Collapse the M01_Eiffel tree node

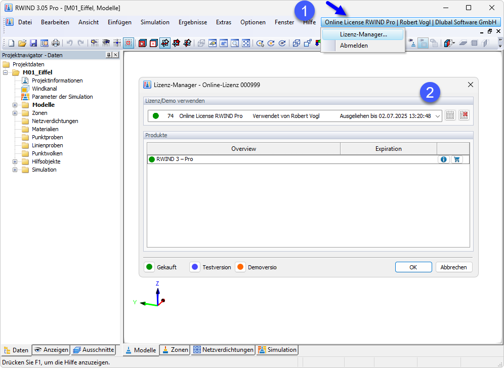(x=5, y=72)
